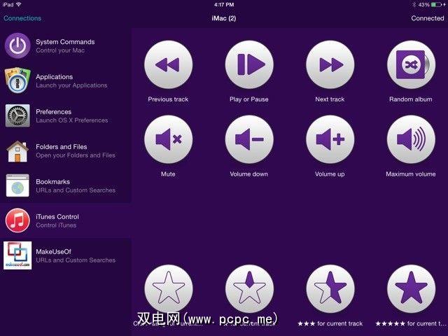Tap the Previous track button
This screenshot has height=336, width=448.
click(168, 64)
